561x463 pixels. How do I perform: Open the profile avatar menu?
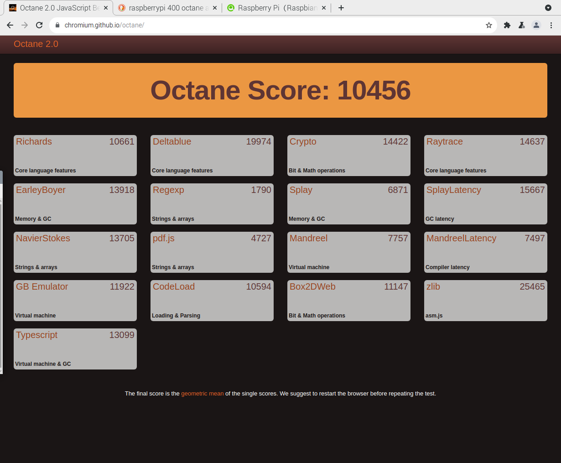tap(537, 25)
